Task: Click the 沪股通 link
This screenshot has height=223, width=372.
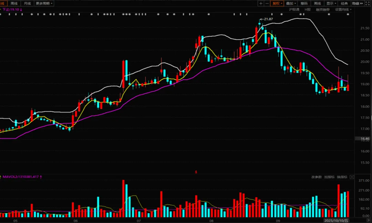Action: tap(294, 10)
